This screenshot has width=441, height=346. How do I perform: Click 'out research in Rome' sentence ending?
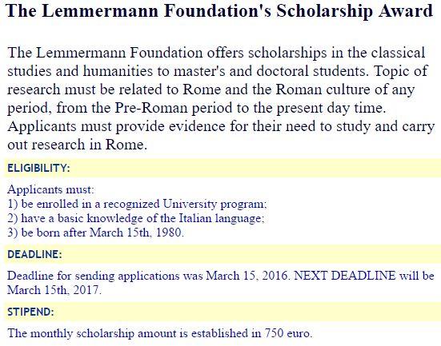(78, 145)
